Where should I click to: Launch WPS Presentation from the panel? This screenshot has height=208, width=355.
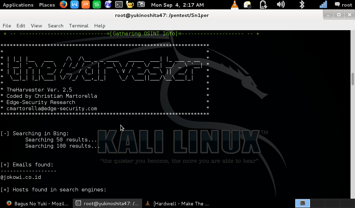(x=86, y=5)
